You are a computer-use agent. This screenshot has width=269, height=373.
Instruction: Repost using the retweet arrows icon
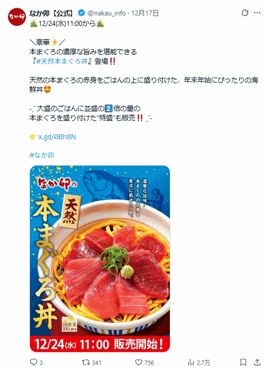[x=86, y=362]
